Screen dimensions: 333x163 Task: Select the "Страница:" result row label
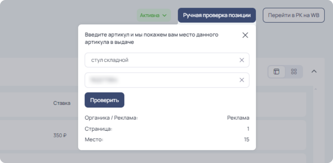[x=99, y=129]
